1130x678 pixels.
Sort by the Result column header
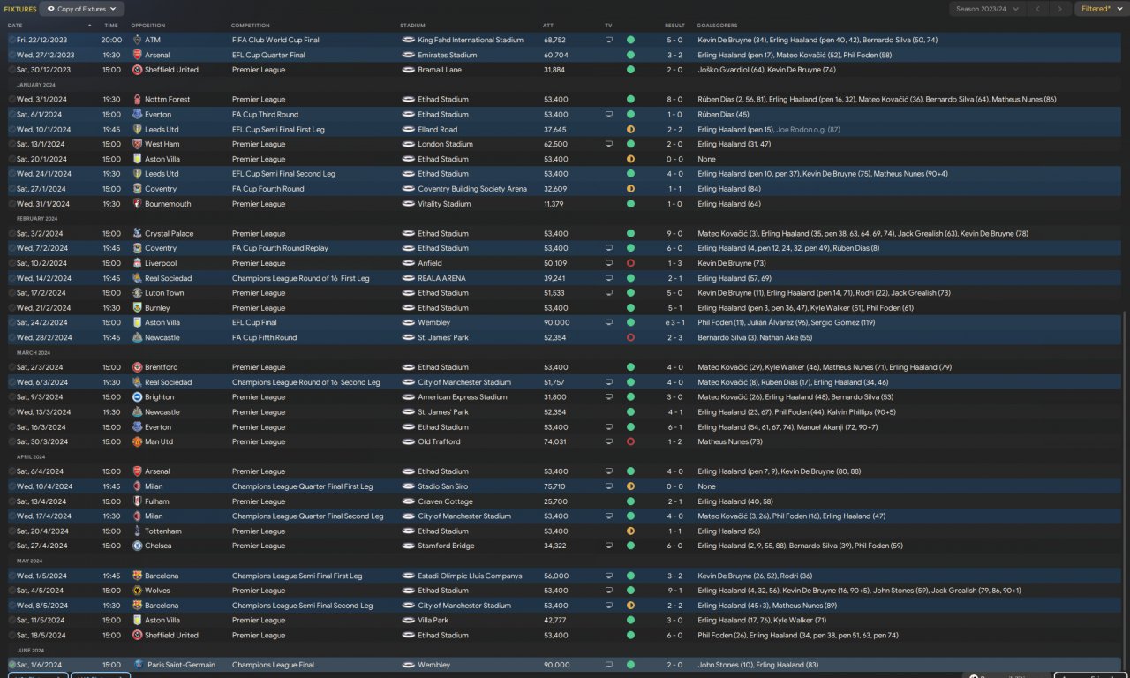point(674,26)
